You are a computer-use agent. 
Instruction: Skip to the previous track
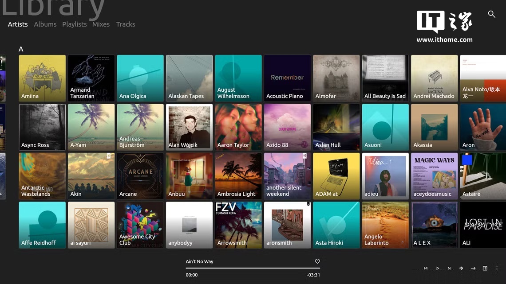point(426,268)
